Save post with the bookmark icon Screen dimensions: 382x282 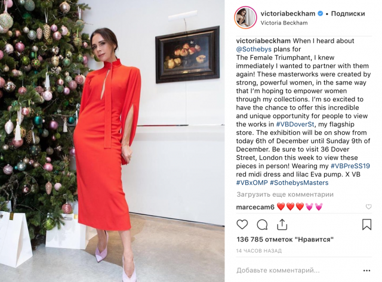coord(366,224)
